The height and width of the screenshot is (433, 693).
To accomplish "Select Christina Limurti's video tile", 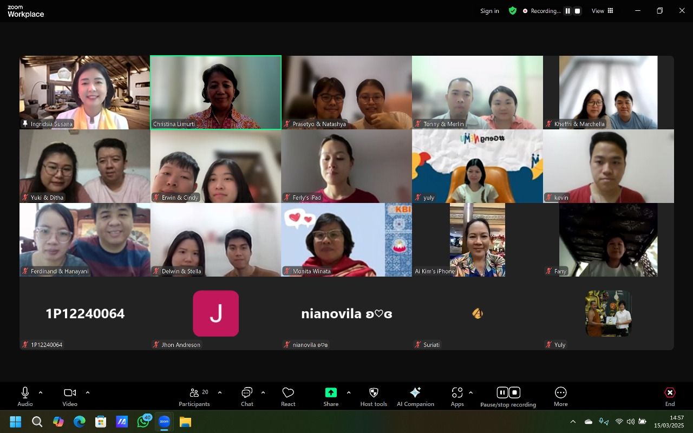I will click(x=215, y=92).
